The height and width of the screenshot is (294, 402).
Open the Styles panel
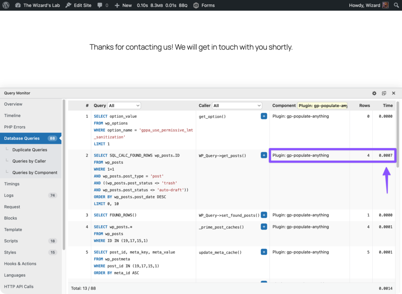[x=31, y=252]
